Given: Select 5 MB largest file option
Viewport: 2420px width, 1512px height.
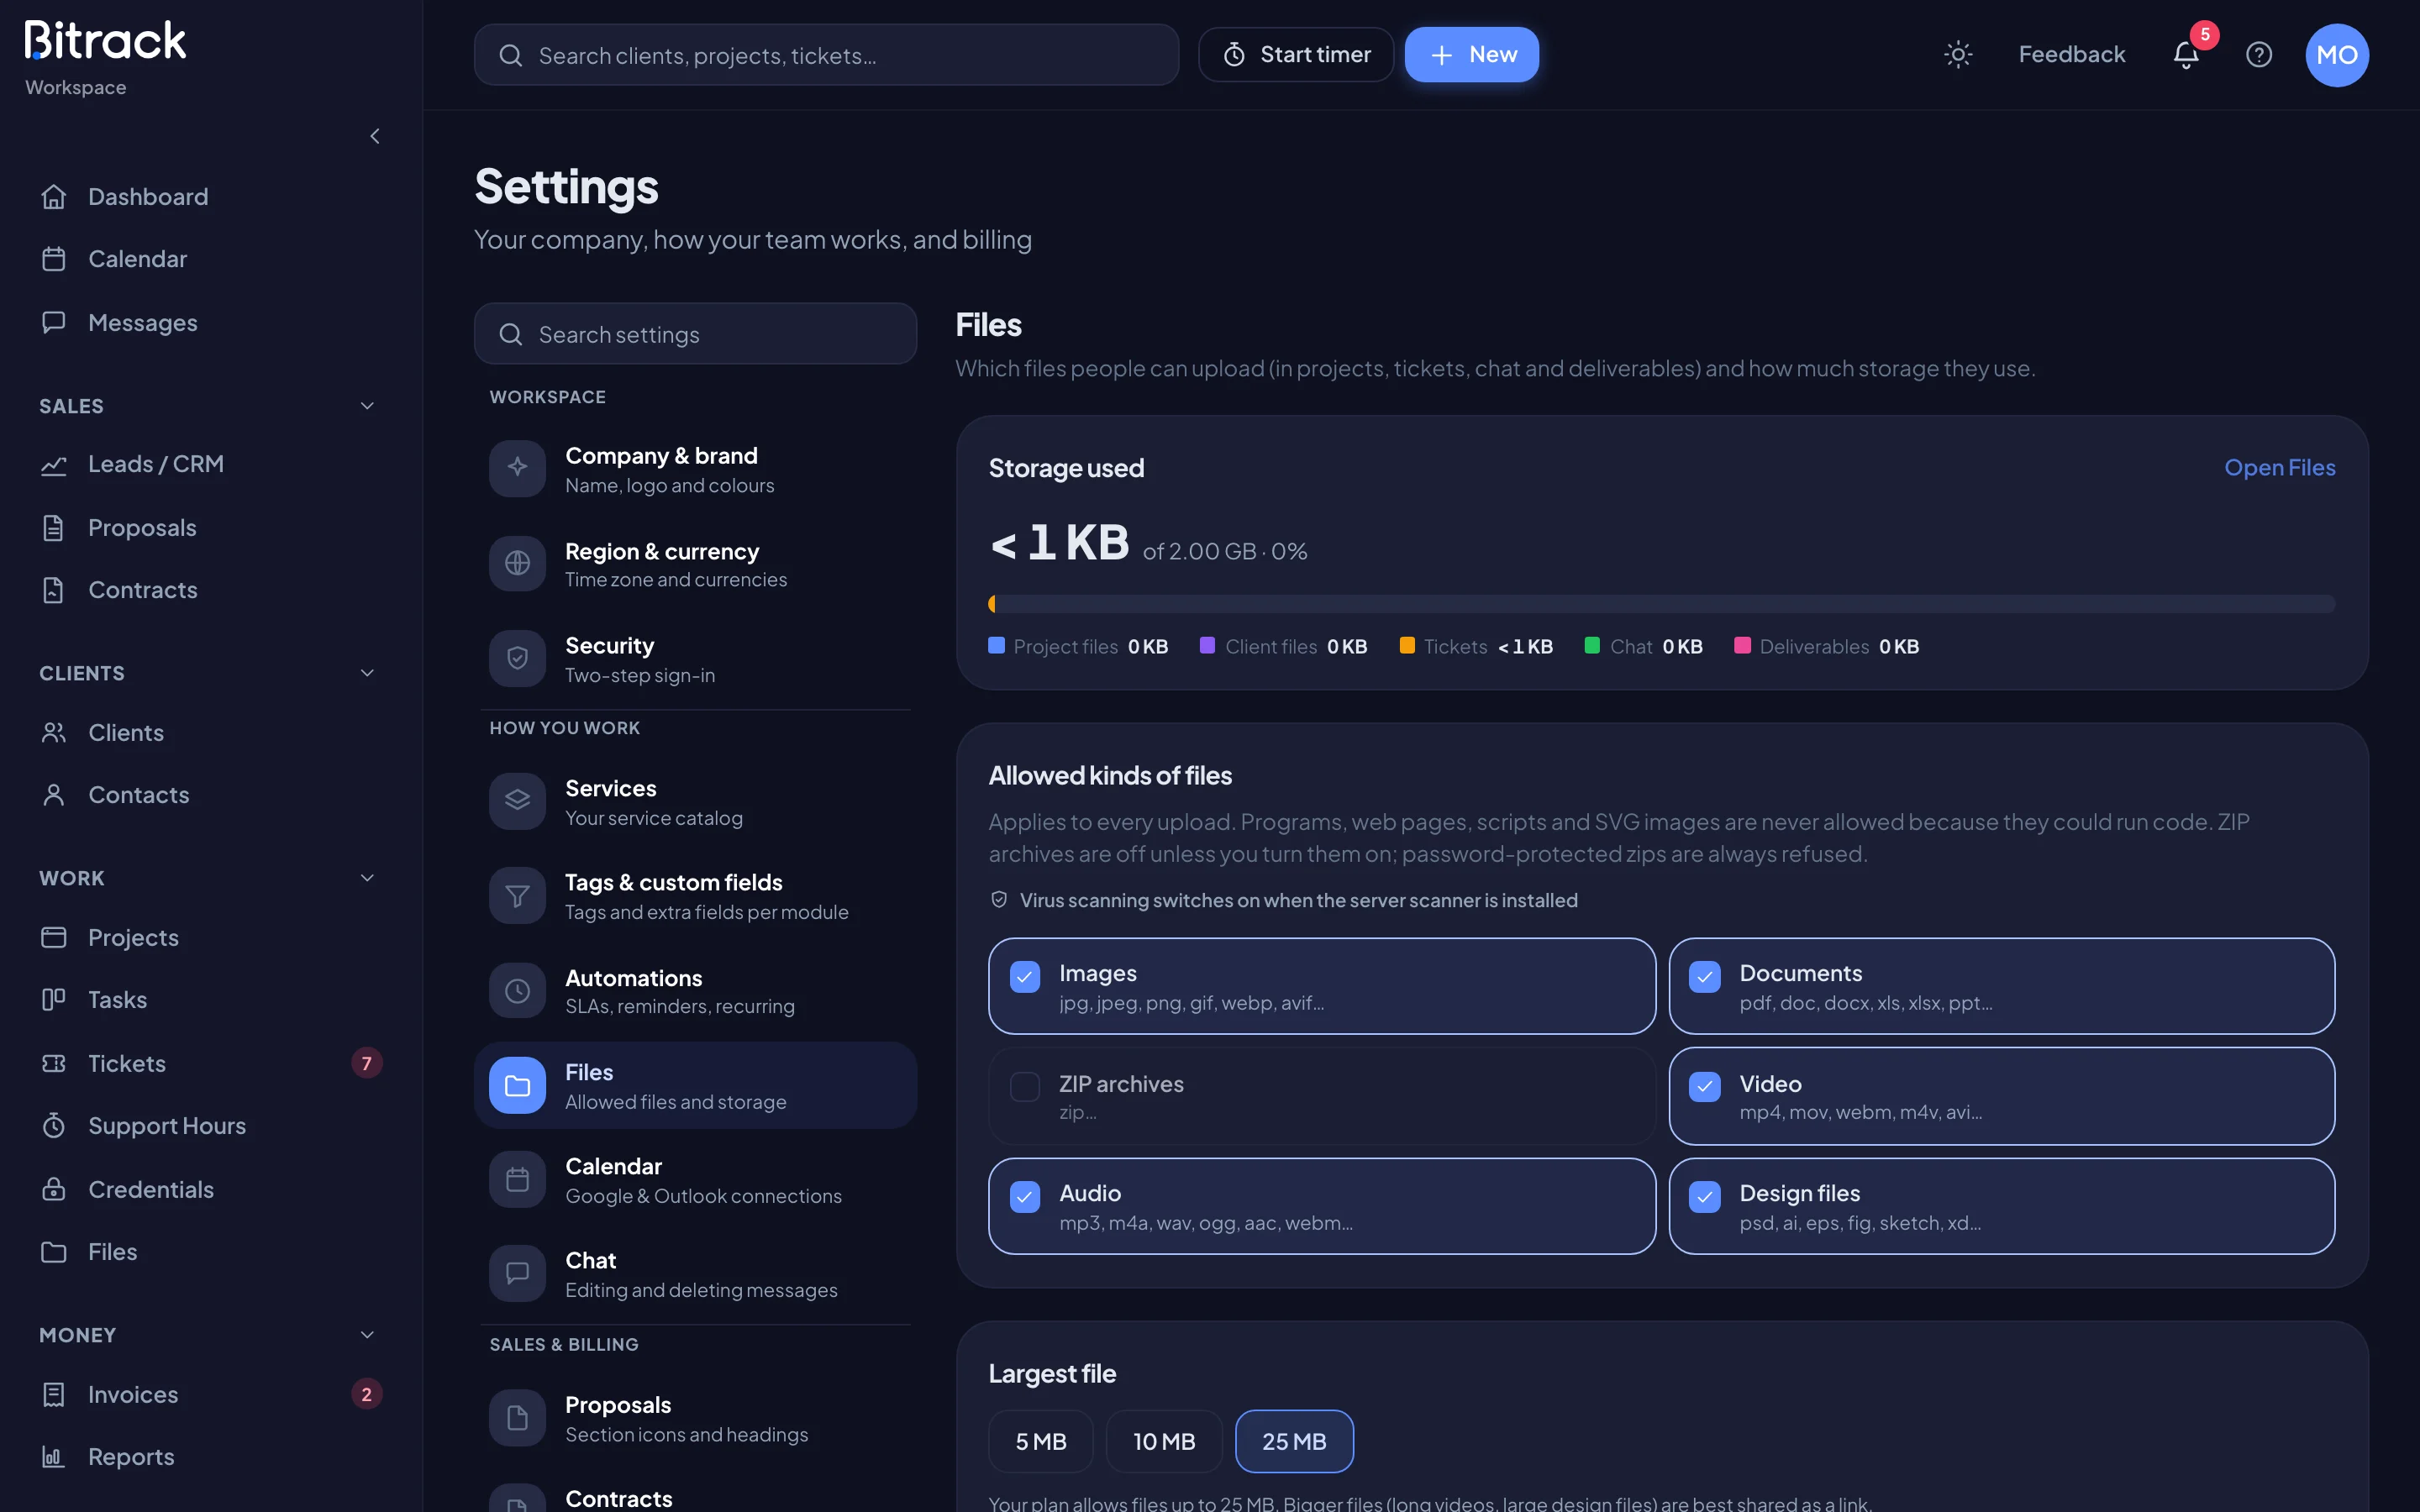Looking at the screenshot, I should (x=1040, y=1441).
